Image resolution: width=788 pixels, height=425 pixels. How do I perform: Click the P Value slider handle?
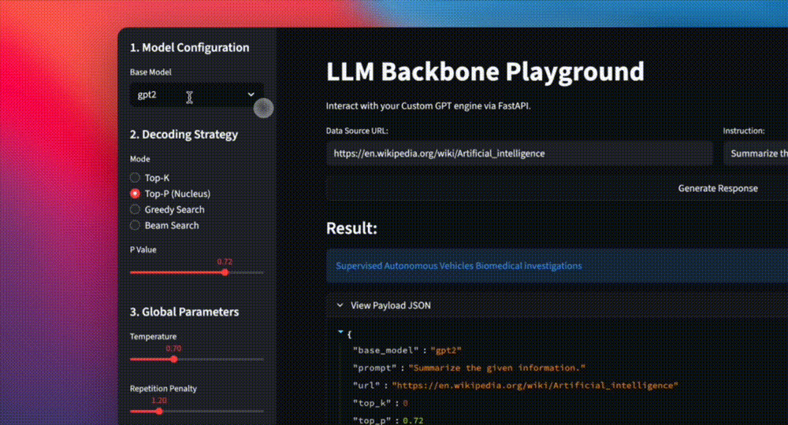tap(225, 272)
